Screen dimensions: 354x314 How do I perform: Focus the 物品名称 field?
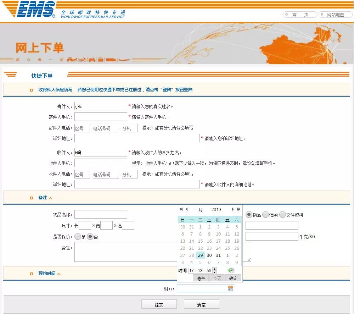pos(101,214)
